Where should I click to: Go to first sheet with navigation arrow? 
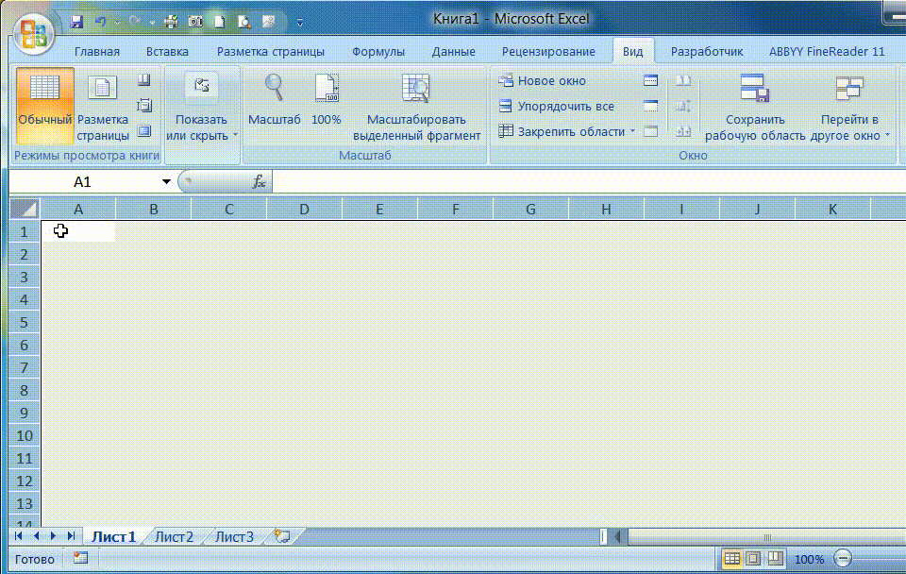point(19,536)
